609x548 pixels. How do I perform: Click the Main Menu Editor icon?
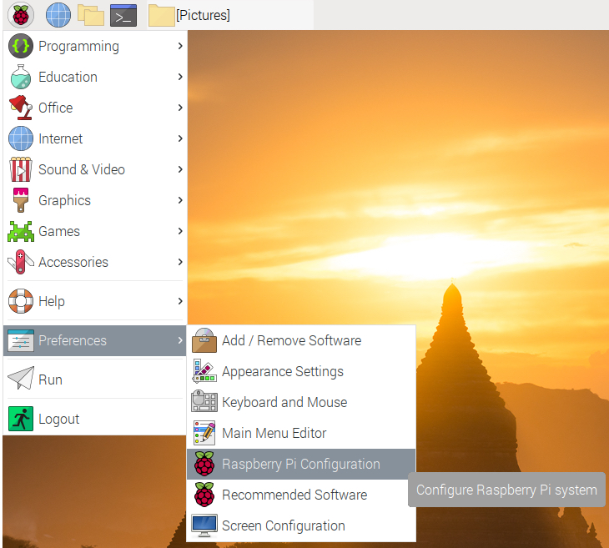204,433
